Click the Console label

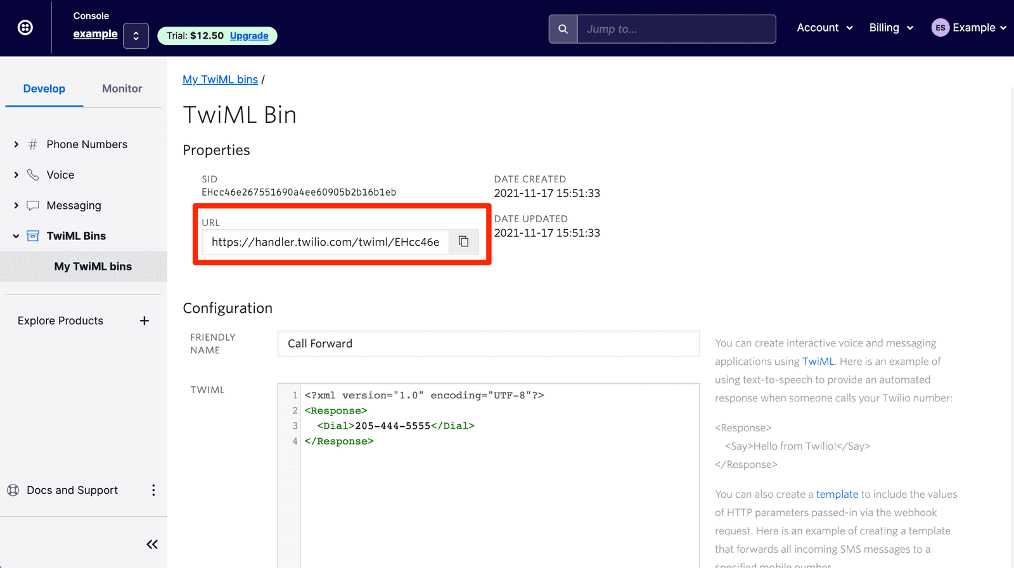(91, 16)
